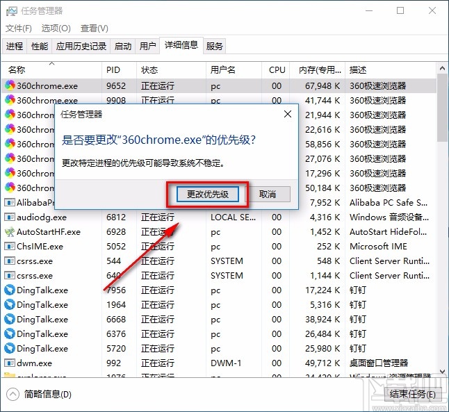The height and width of the screenshot is (412, 449).
Task: Click the AlibabaPr process icon
Action: [x=10, y=202]
